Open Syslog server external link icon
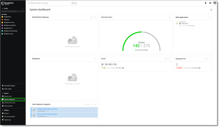The image size is (220, 128). tap(206, 59)
